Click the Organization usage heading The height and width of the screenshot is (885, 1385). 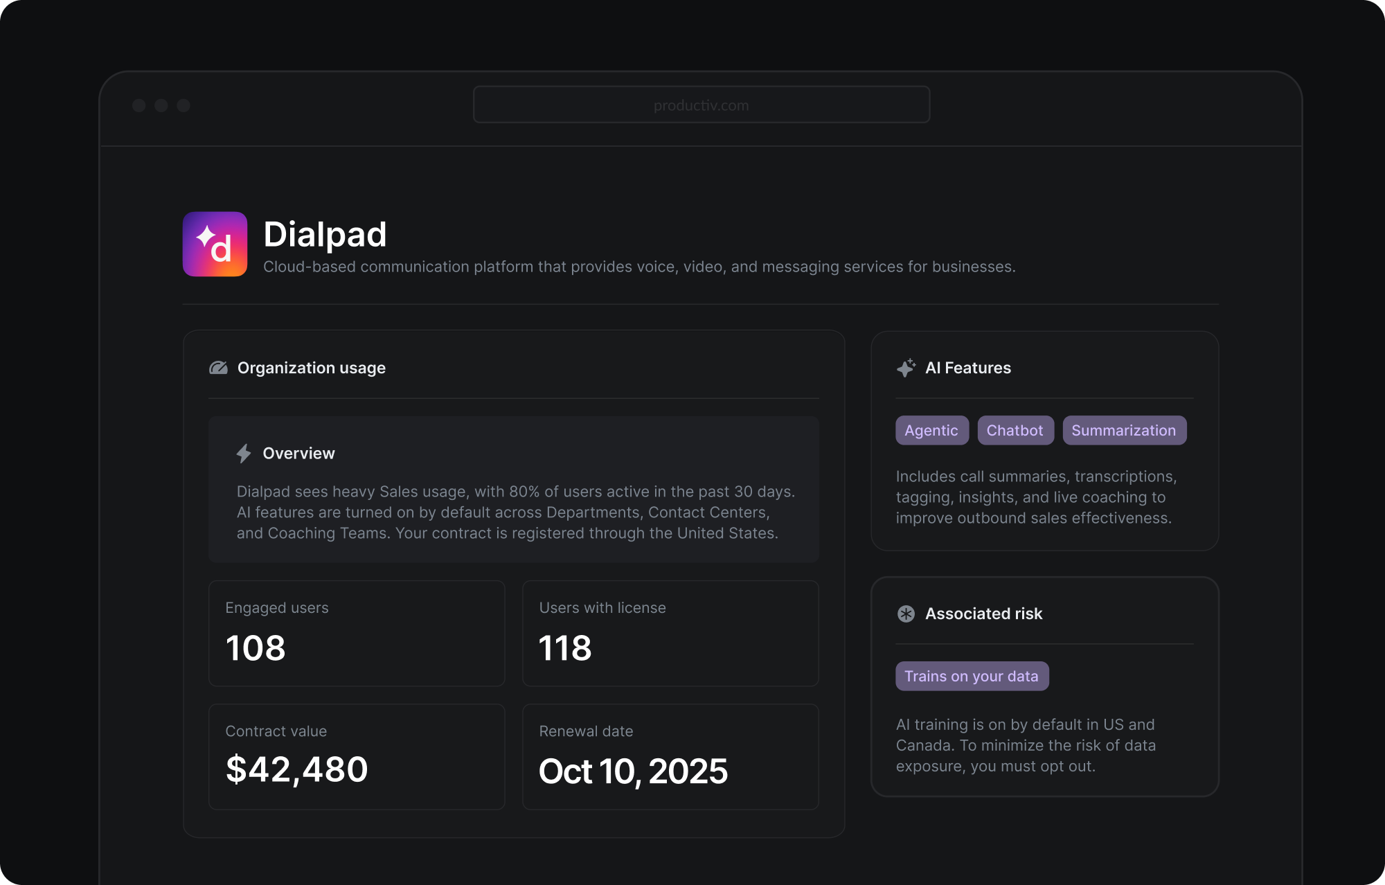pyautogui.click(x=312, y=368)
